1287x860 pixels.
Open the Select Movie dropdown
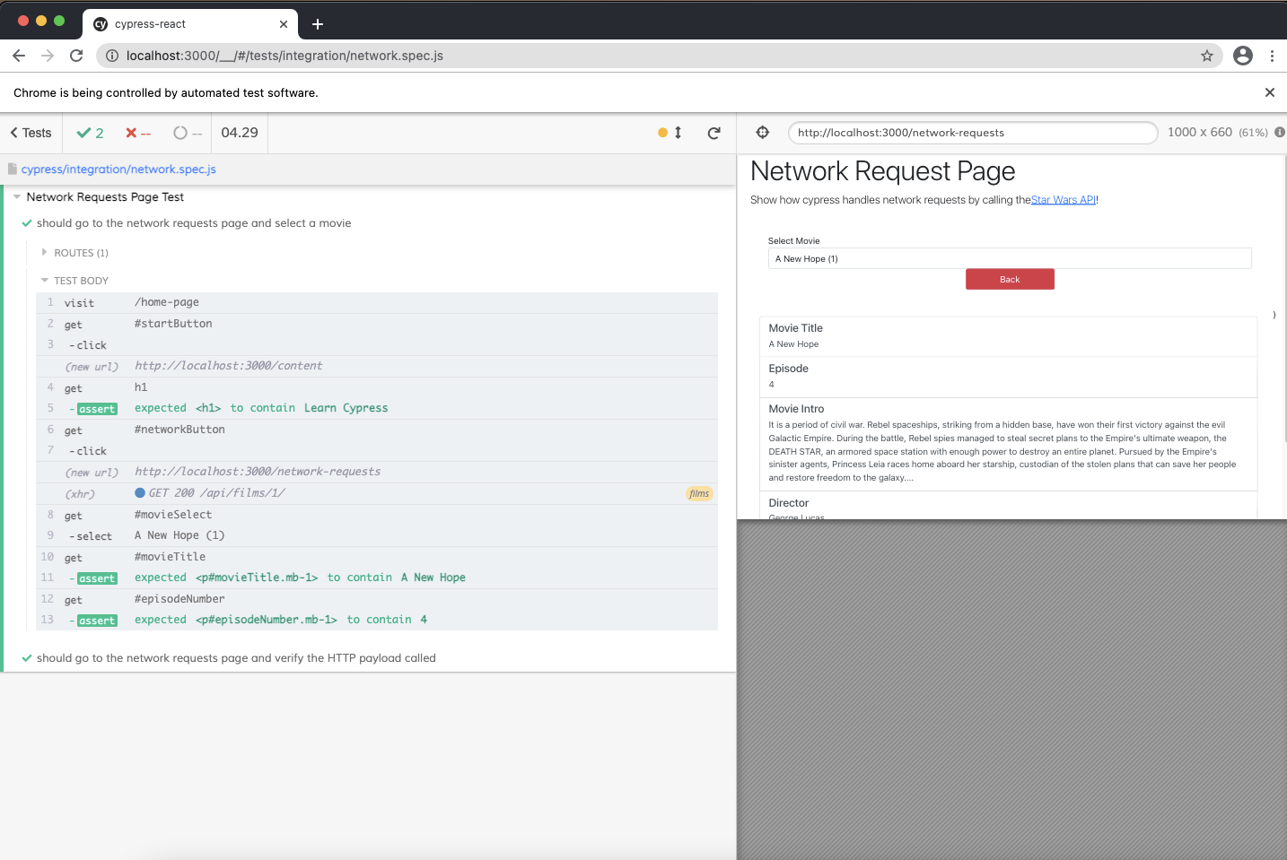tap(1010, 258)
